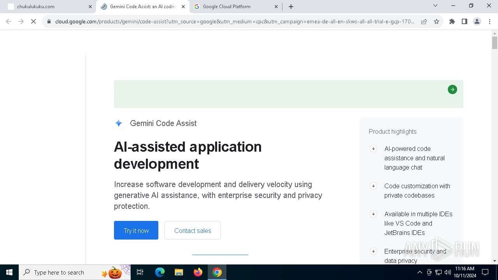498x280 pixels.
Task: Open Windows Start menu
Action: [x=9, y=272]
